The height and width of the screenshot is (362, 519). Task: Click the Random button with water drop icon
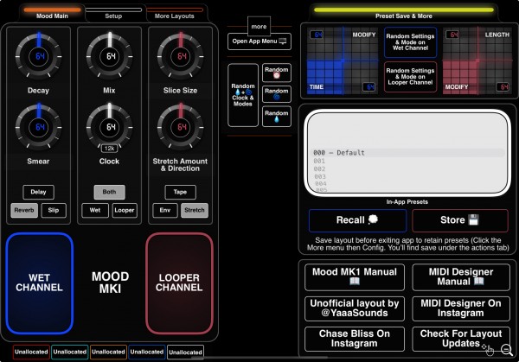point(277,117)
